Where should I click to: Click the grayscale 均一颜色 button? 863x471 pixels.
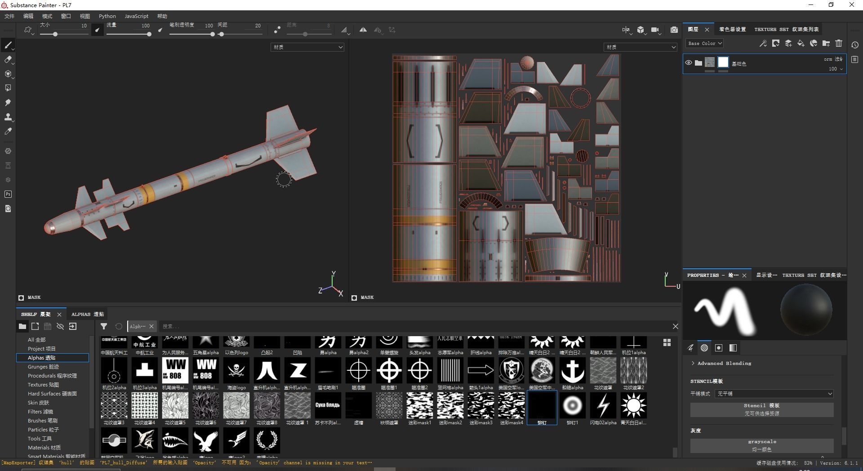762,445
